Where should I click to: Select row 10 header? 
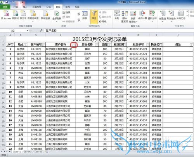(x=3, y=83)
